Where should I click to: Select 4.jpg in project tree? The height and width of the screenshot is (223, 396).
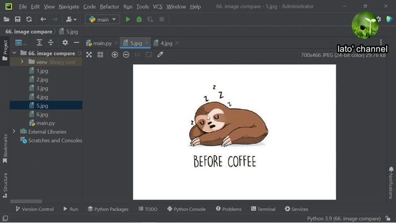click(39, 97)
